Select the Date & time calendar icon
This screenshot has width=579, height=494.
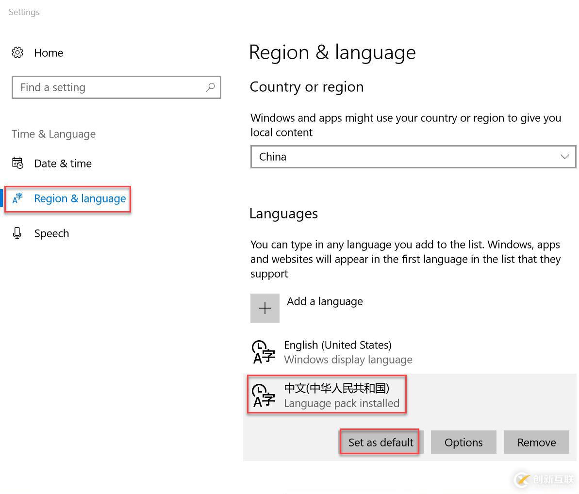tap(17, 164)
